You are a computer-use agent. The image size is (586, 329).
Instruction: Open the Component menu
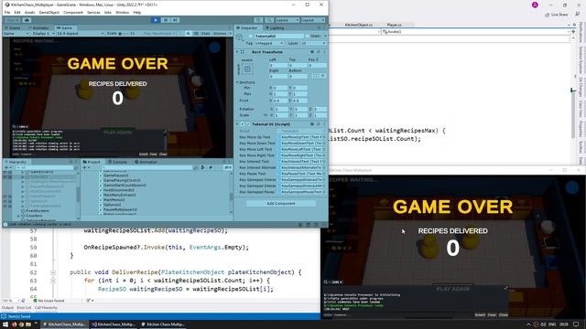[x=73, y=12]
